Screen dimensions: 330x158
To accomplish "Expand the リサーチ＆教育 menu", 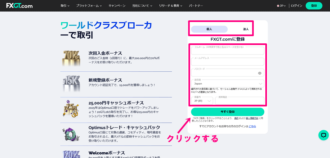I will point(171,6).
